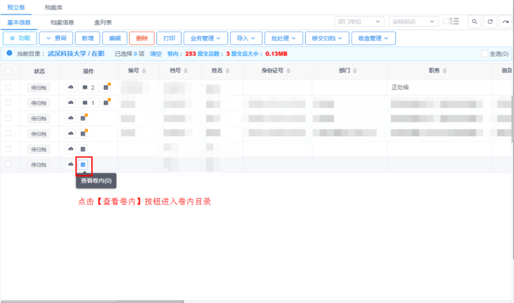Click the cloud upload icon in first row
The width and height of the screenshot is (514, 303).
(x=71, y=88)
